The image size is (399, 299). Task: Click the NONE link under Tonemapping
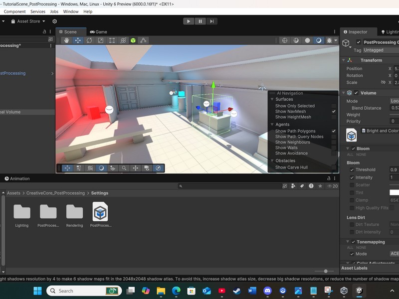(360, 248)
